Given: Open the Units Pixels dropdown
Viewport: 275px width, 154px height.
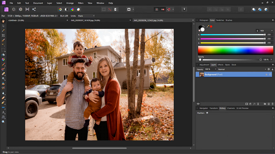Looking at the screenshot, I should tap(86, 16).
